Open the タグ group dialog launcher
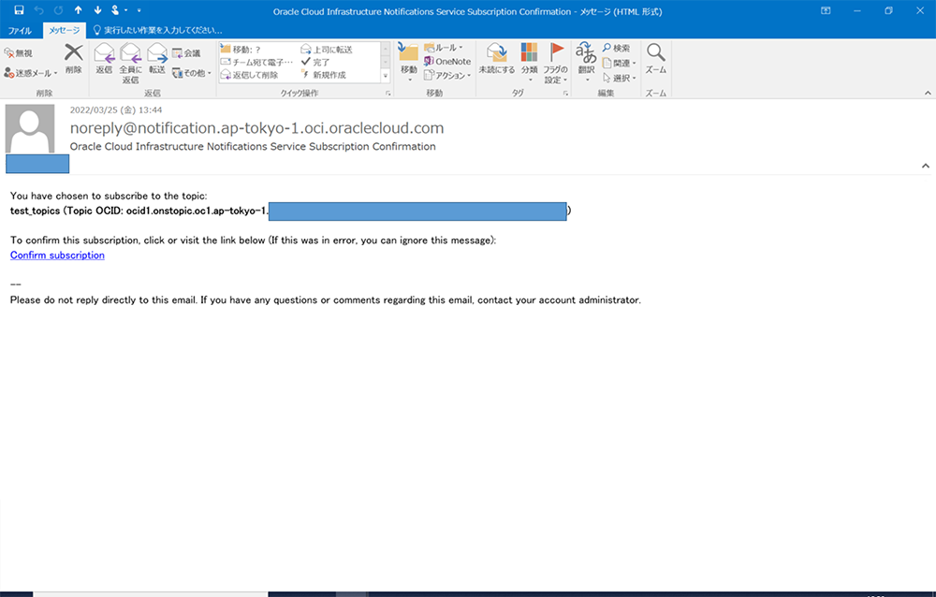 [x=565, y=94]
